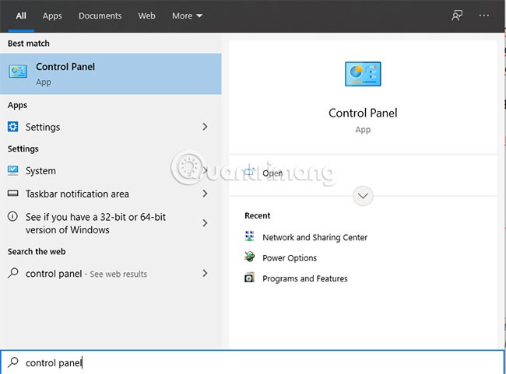This screenshot has height=374, width=506.
Task: Click Open to launch Control Panel
Action: pos(272,173)
